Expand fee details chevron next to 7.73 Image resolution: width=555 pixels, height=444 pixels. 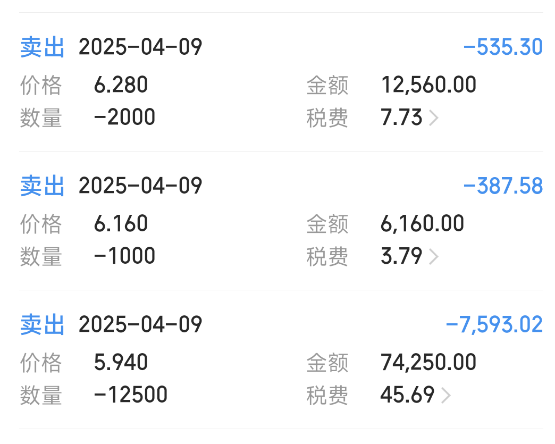(434, 118)
